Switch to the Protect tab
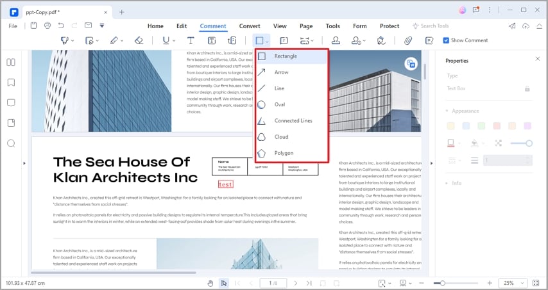This screenshot has height=290, width=548. pos(390,26)
